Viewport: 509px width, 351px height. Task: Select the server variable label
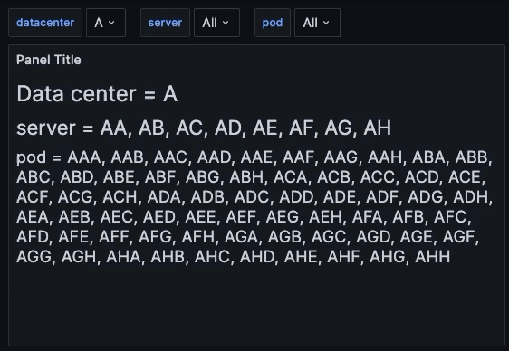[165, 23]
